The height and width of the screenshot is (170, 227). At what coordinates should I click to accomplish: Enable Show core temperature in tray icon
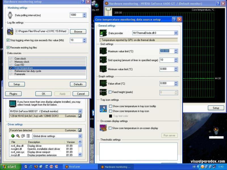click(x=111, y=111)
